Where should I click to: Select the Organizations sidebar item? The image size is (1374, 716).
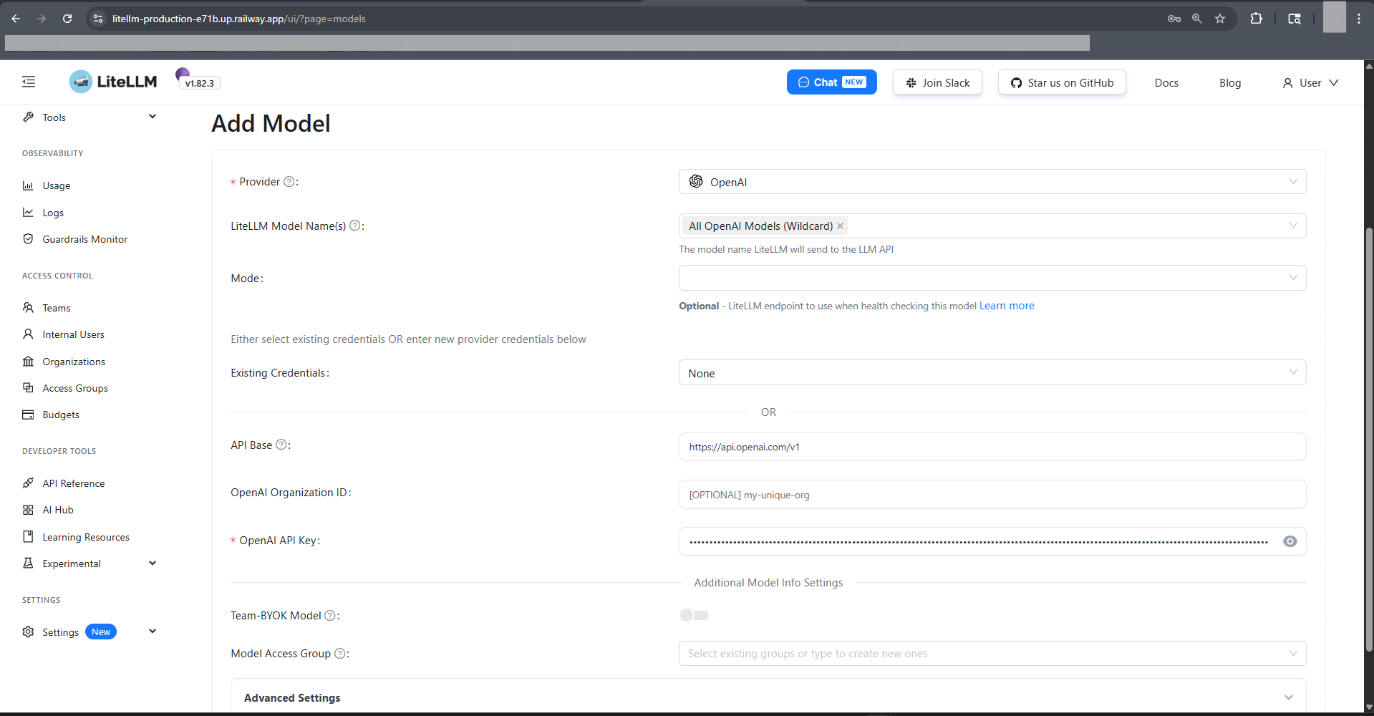click(x=73, y=361)
